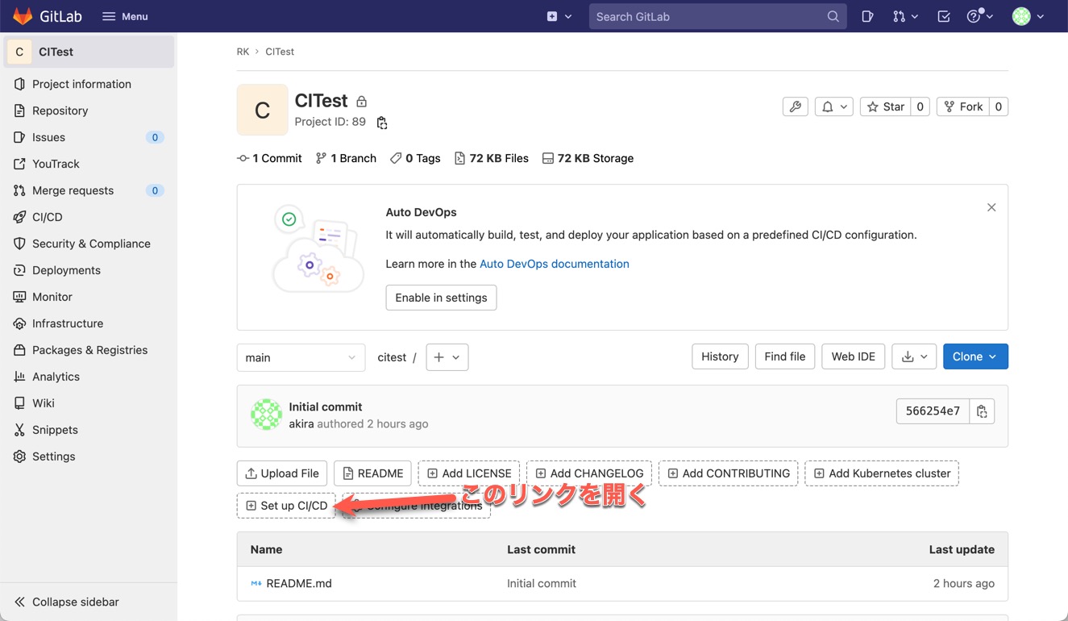
Task: Click Add CHANGELOG button
Action: (589, 473)
